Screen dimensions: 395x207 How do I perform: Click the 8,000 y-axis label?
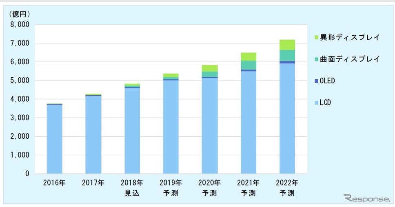point(20,25)
